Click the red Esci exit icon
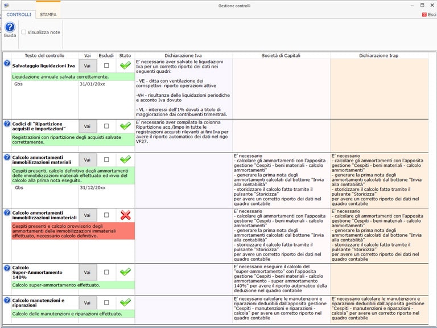This screenshot has width=437, height=328. (x=424, y=14)
